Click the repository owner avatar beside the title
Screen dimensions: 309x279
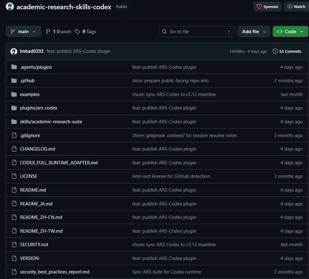point(10,7)
